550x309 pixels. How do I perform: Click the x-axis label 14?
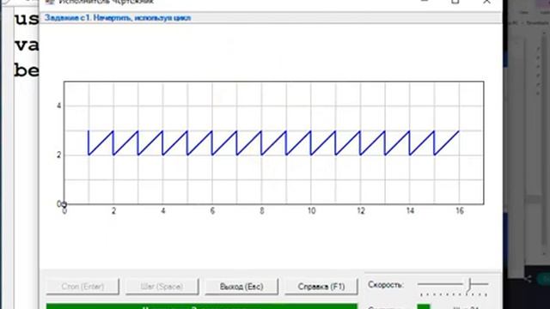(410, 211)
